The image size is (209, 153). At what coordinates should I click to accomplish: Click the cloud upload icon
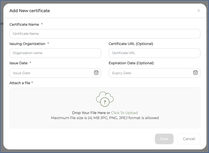[105, 99]
